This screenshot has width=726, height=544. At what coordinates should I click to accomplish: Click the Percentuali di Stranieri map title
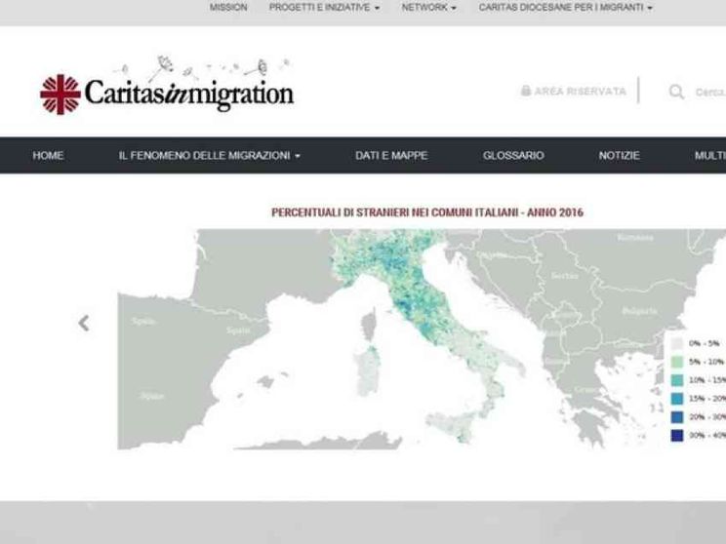pyautogui.click(x=426, y=213)
